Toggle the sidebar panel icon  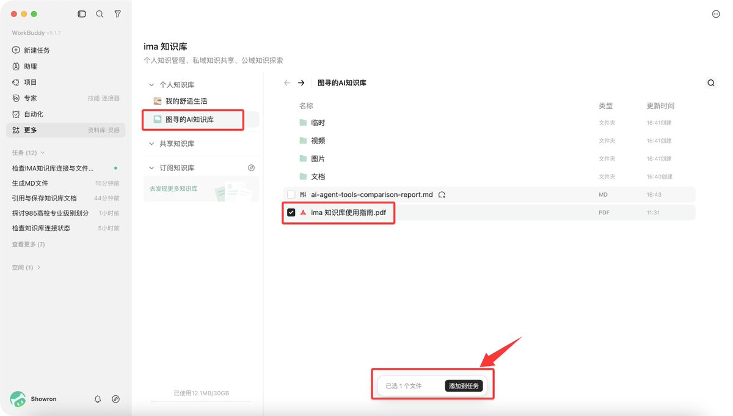click(82, 14)
